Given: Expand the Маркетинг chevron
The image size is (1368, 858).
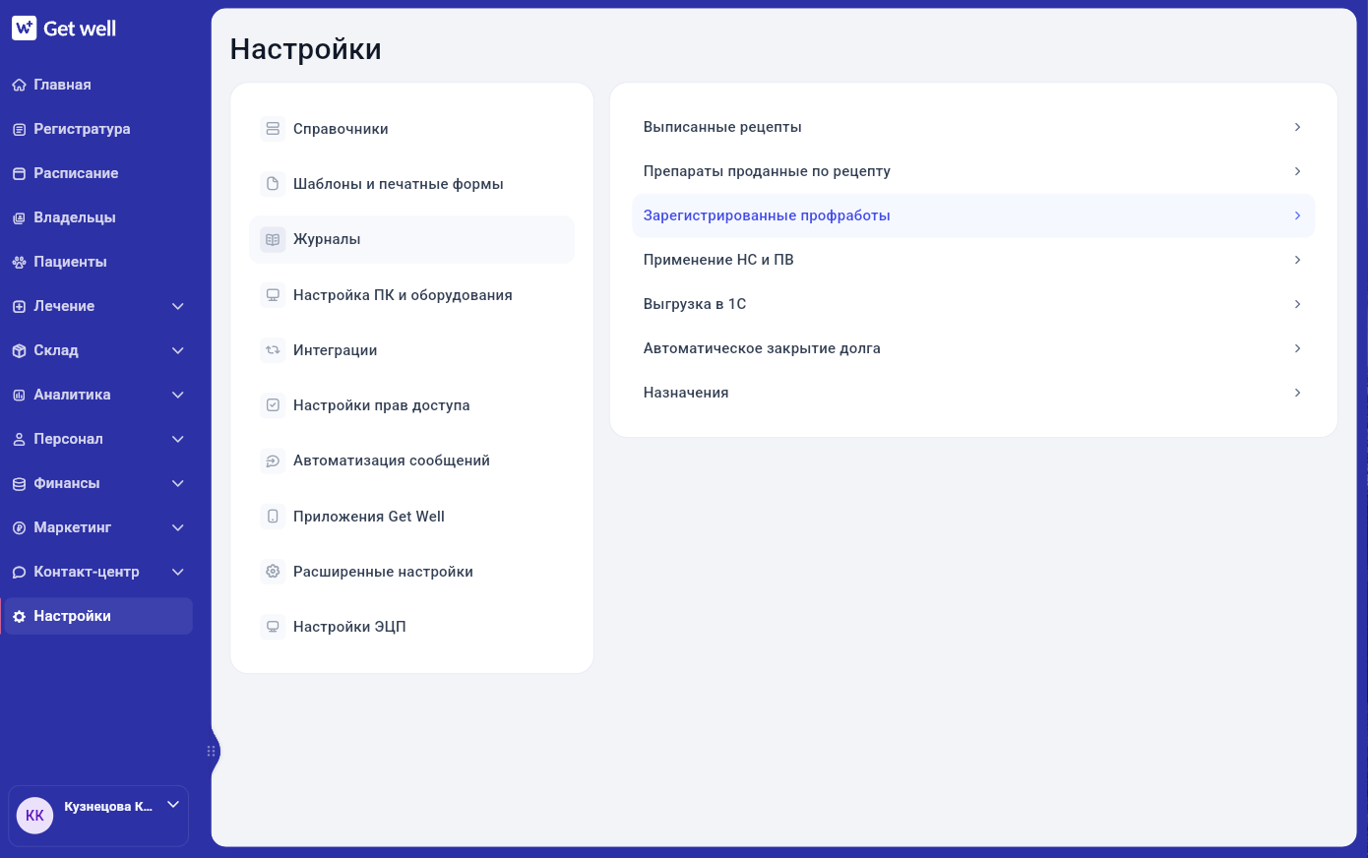Looking at the screenshot, I should tap(178, 527).
